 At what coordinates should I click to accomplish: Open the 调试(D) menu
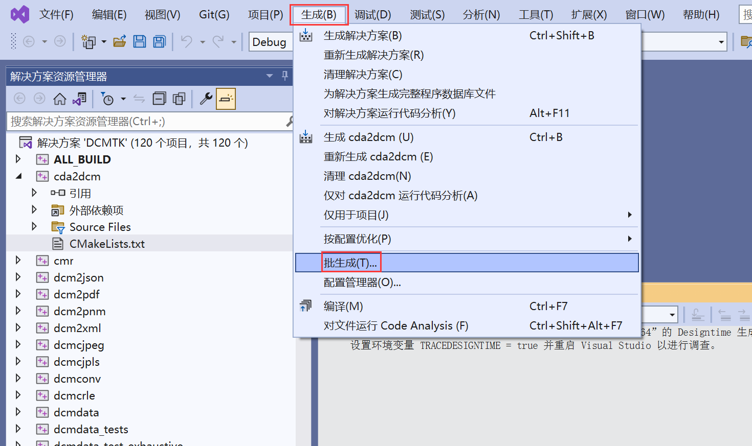coord(373,14)
